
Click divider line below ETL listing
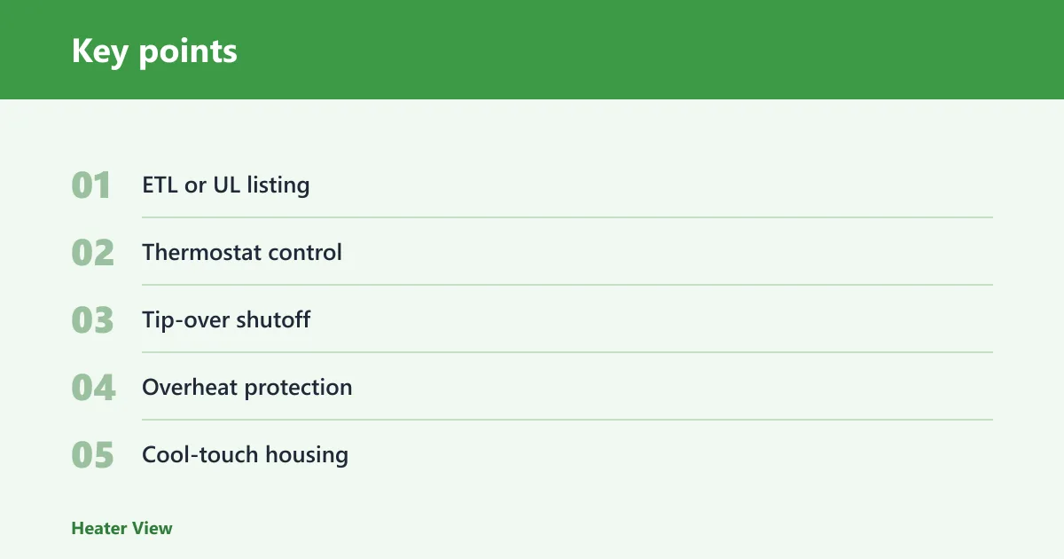(x=567, y=217)
